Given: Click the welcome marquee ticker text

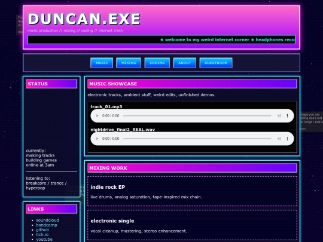Looking at the screenshot, I should pos(228,39).
